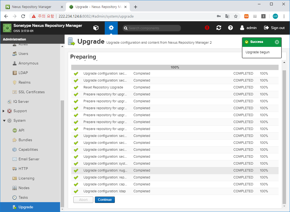The height and width of the screenshot is (212, 290).
Task: Open the Chrome menu (three dots)
Action: pyautogui.click(x=284, y=16)
